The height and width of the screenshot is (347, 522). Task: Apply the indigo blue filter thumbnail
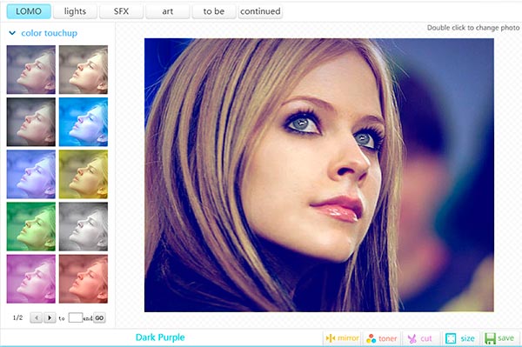click(31, 174)
